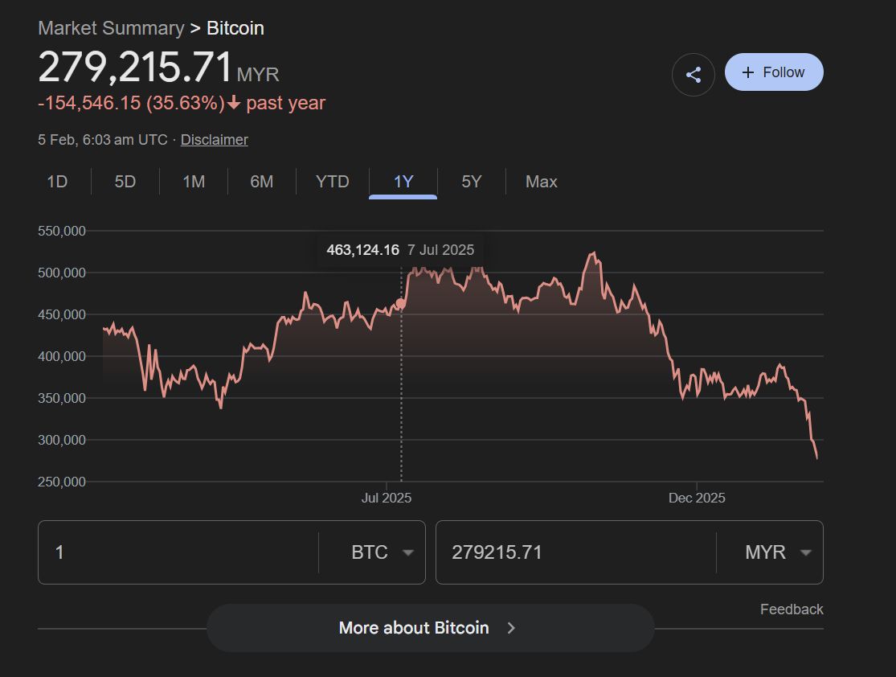Switch to the 5D range tab
This screenshot has height=677, width=896.
pyautogui.click(x=125, y=182)
